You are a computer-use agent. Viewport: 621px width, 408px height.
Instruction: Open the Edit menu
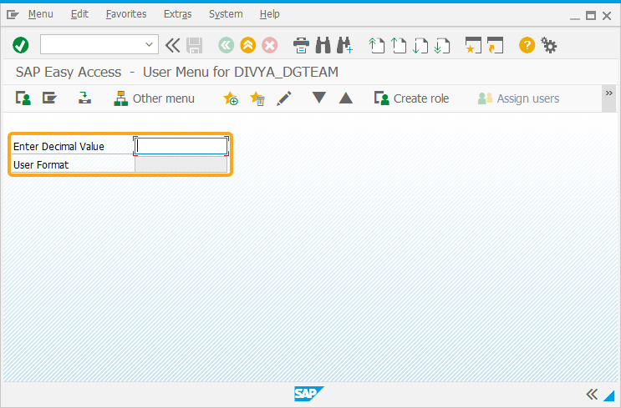coord(79,14)
